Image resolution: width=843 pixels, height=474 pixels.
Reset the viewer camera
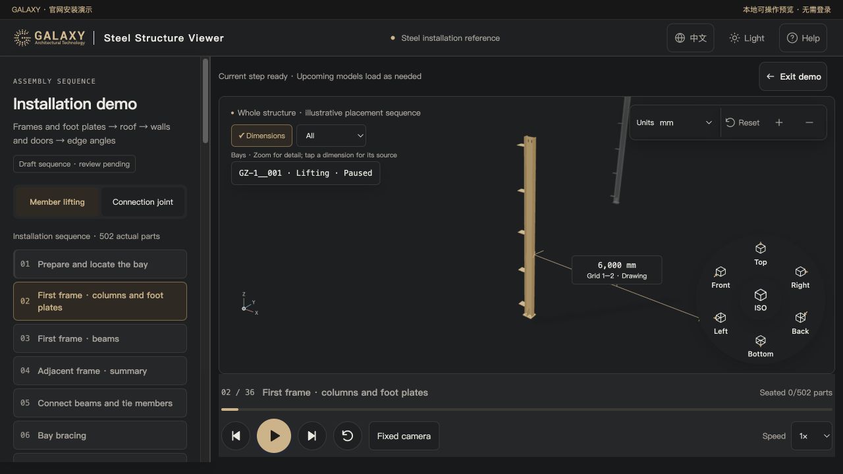click(742, 122)
